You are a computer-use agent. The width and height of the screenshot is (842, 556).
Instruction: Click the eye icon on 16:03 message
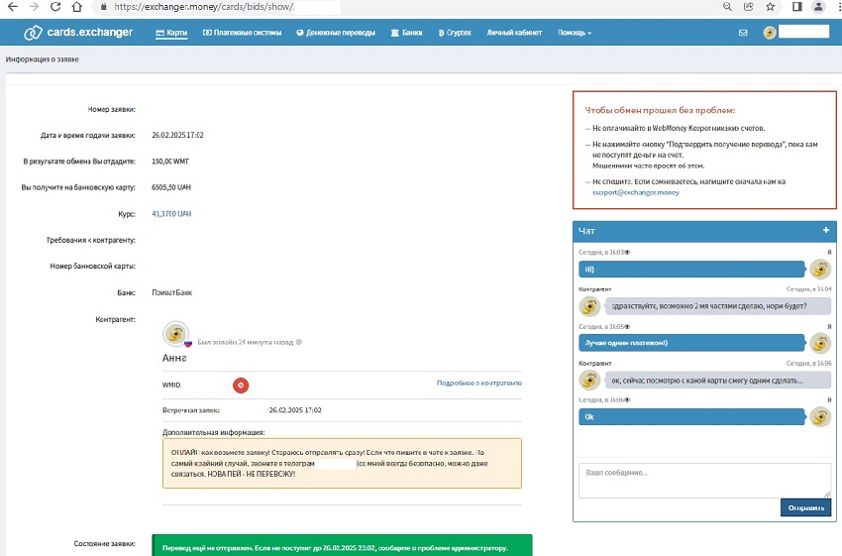(x=627, y=253)
